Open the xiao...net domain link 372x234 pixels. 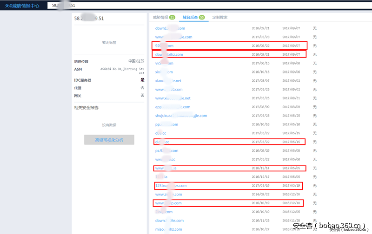pyautogui.click(x=168, y=81)
